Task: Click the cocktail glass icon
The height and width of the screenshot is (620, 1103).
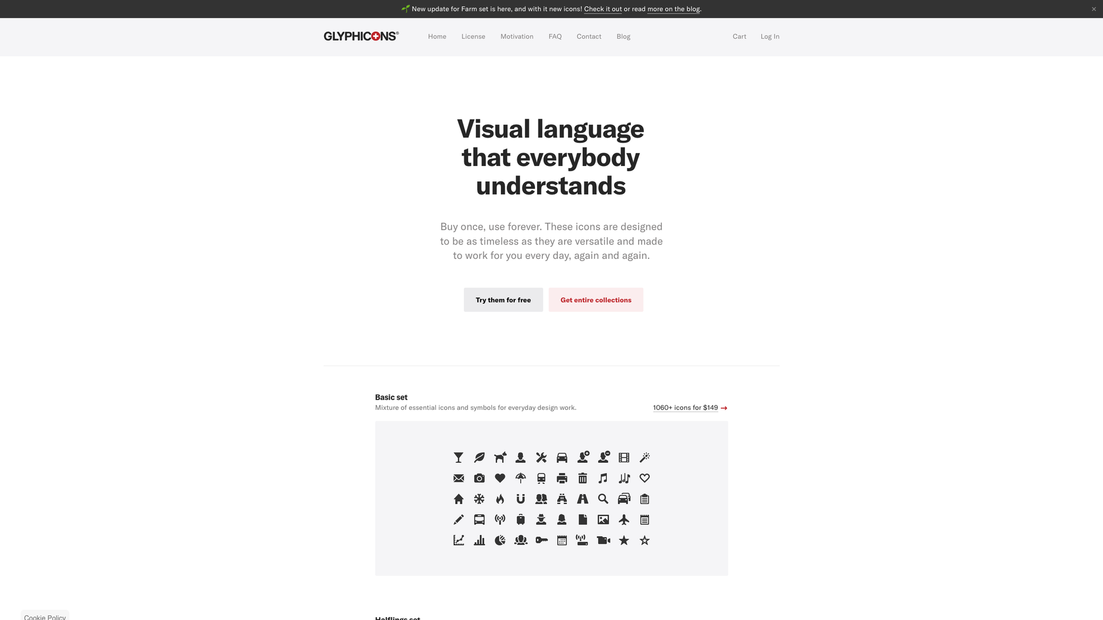Action: click(x=458, y=458)
